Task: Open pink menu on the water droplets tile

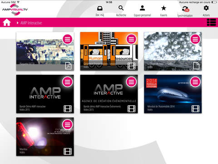Action: (195, 39)
